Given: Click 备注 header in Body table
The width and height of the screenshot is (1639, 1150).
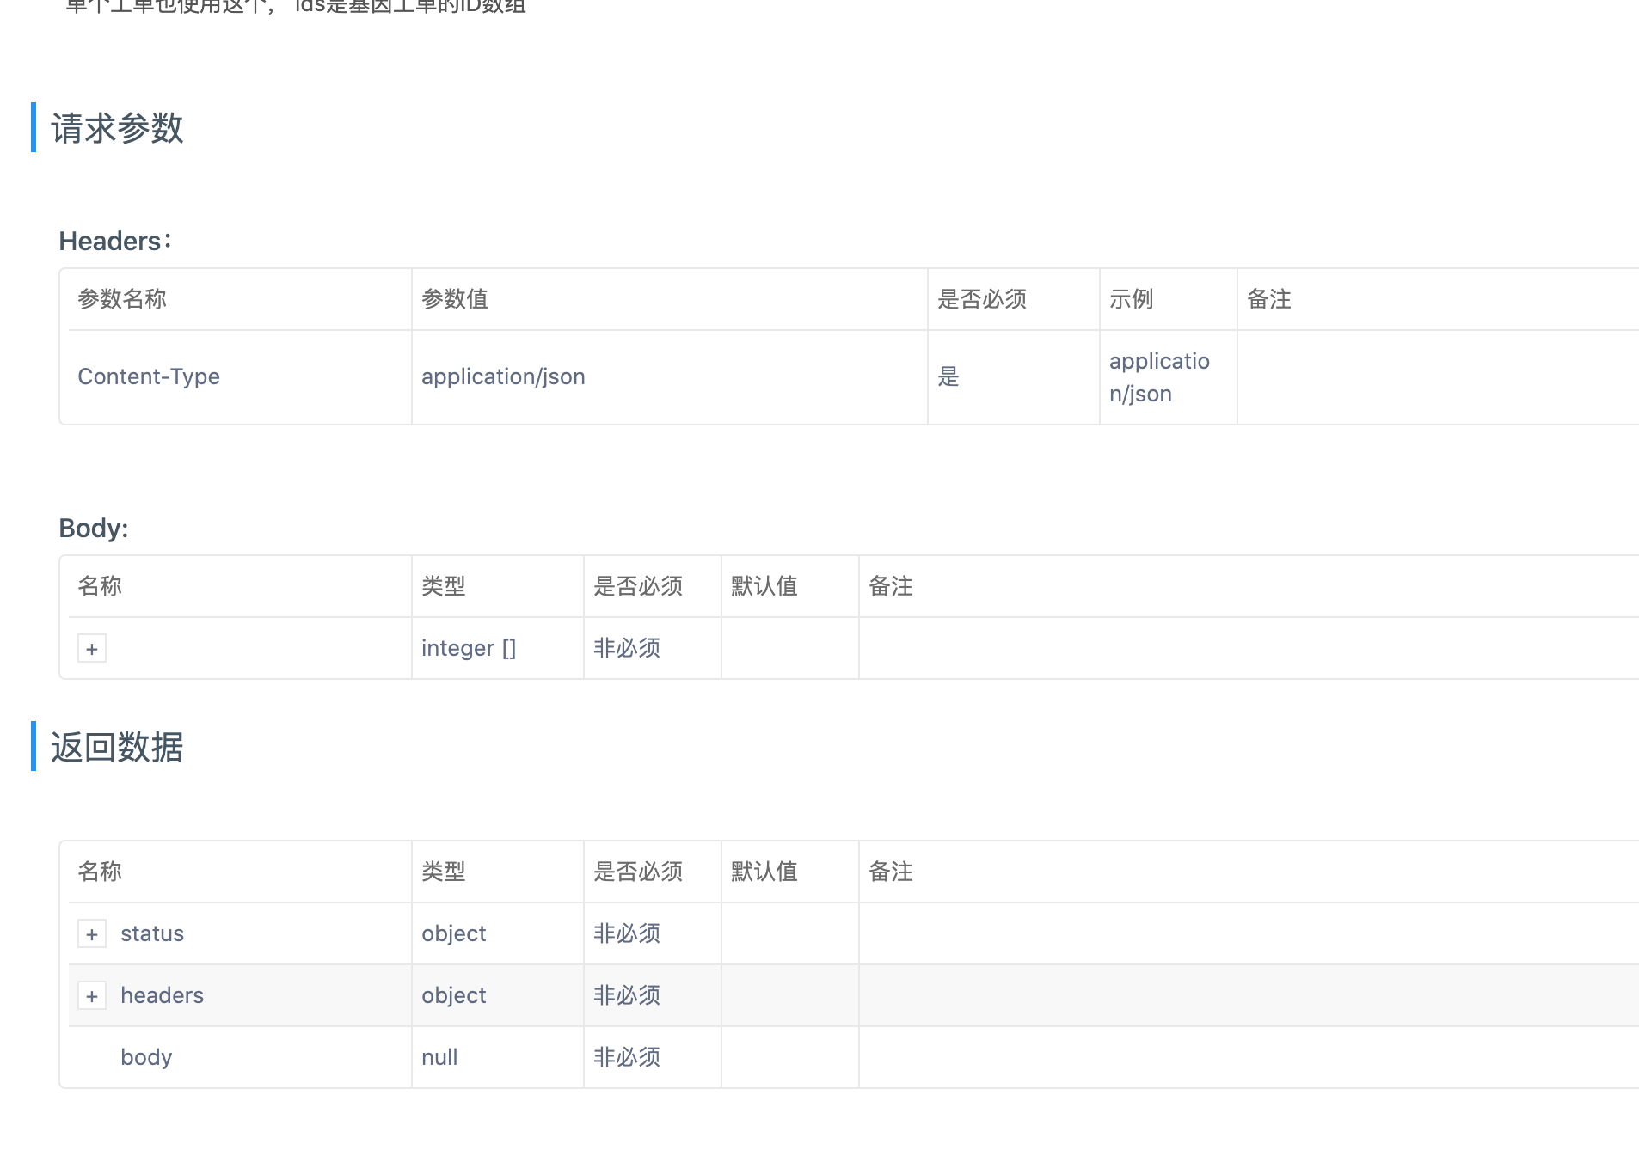Looking at the screenshot, I should pos(891,586).
